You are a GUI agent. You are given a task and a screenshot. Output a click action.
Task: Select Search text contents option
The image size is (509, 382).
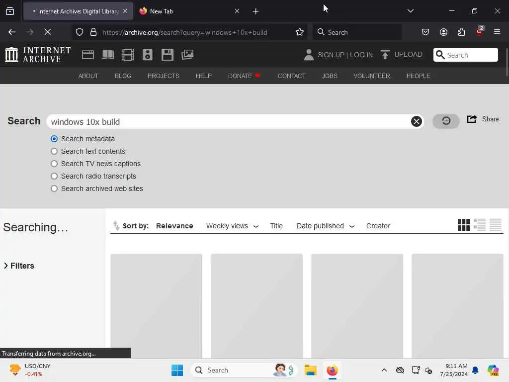click(54, 151)
